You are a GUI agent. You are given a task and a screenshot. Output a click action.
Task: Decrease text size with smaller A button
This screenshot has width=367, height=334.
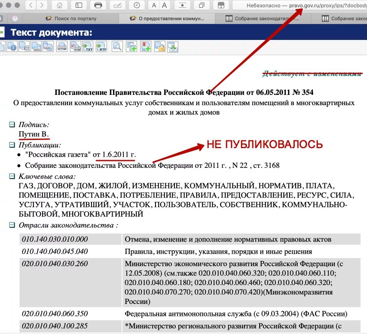tap(154, 6)
